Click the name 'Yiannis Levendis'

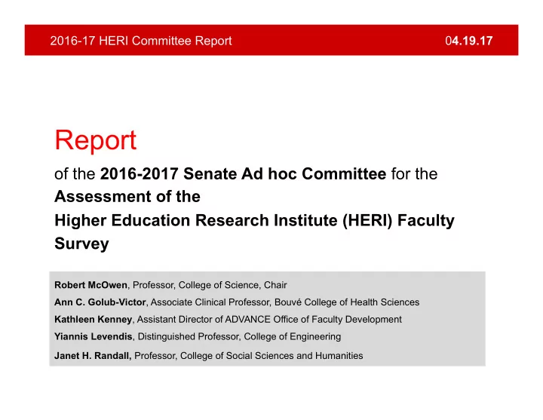coord(94,336)
